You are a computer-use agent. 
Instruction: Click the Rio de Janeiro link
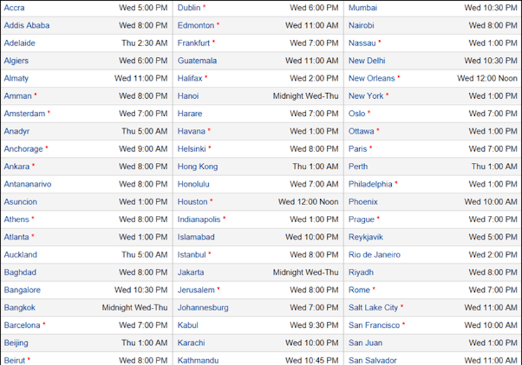click(x=375, y=255)
